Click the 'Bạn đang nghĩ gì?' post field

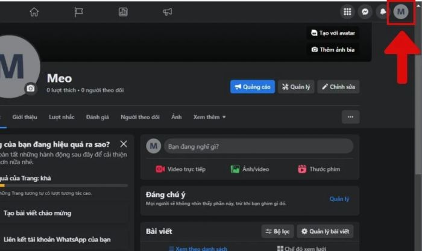click(259, 146)
